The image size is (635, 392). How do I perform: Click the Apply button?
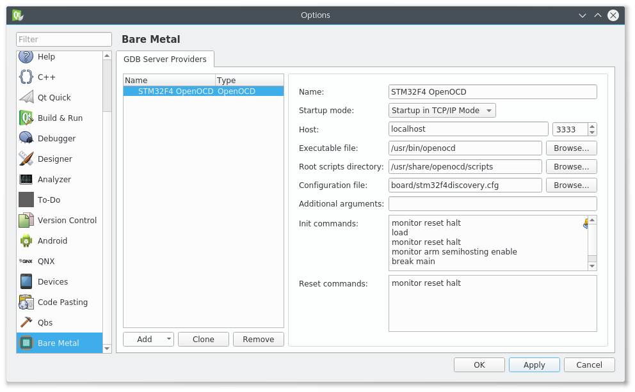click(x=534, y=365)
